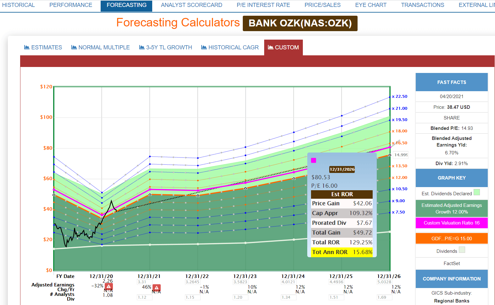Click Estimated Adjusted Earnings Growth 12.00% key

click(x=452, y=208)
